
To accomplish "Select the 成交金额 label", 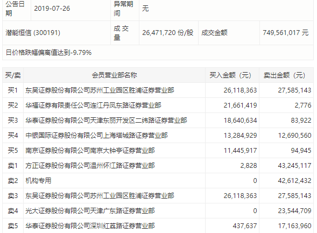I will 214,32.
